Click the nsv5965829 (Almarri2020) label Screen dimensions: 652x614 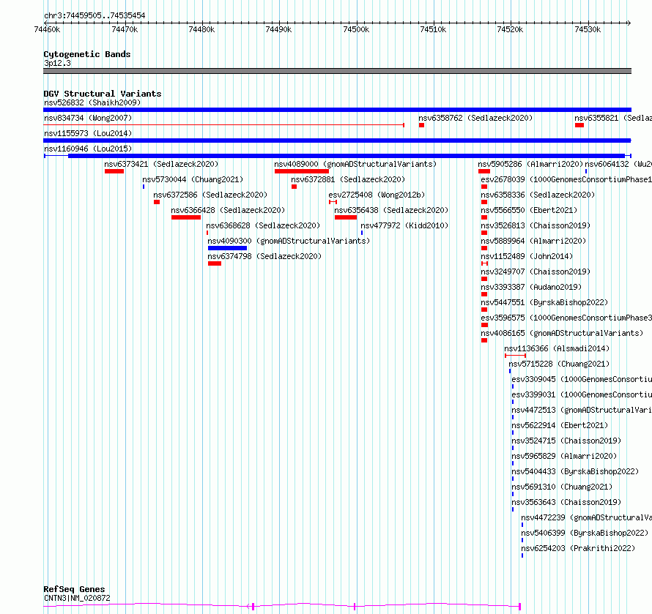click(564, 456)
